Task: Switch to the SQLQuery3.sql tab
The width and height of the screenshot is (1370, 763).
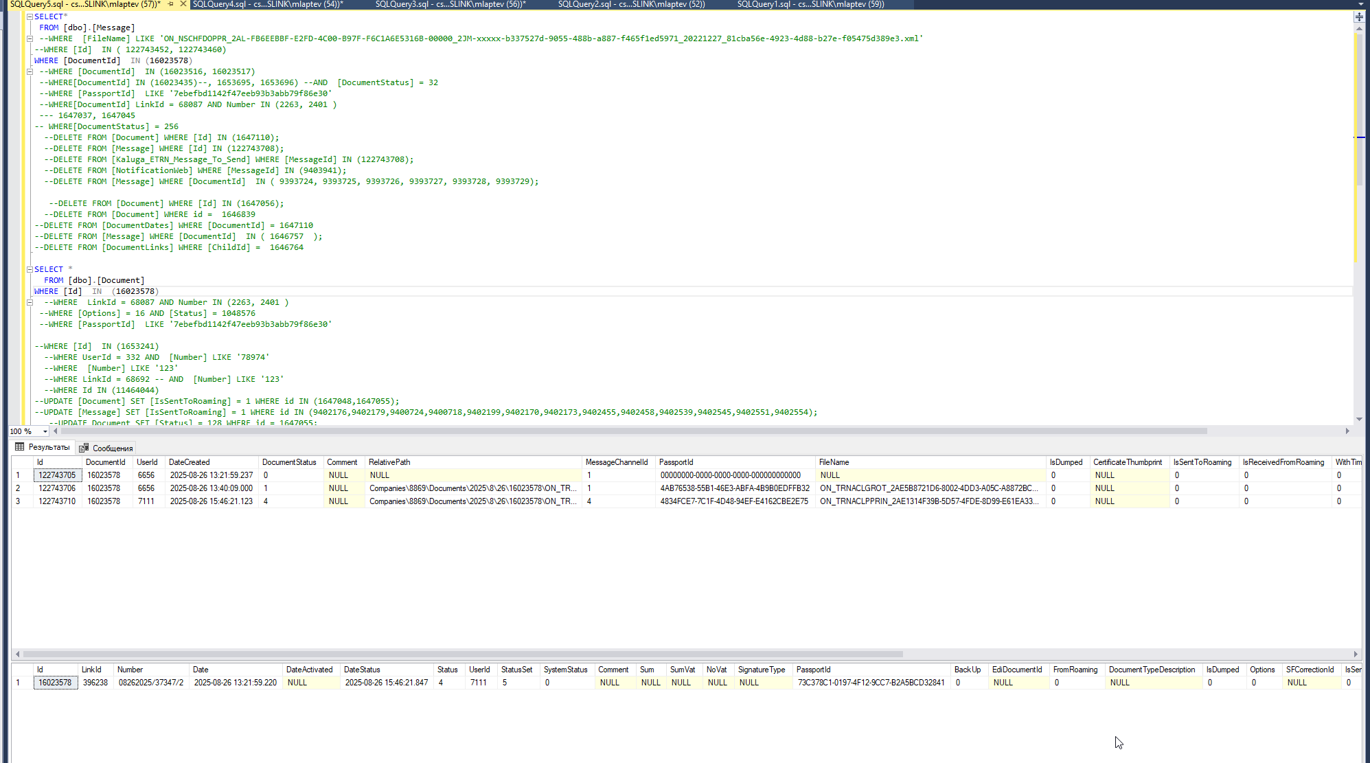Action: coord(450,4)
